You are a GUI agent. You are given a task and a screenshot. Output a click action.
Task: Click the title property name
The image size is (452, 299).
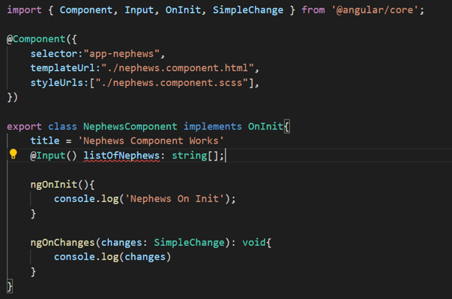[45, 141]
